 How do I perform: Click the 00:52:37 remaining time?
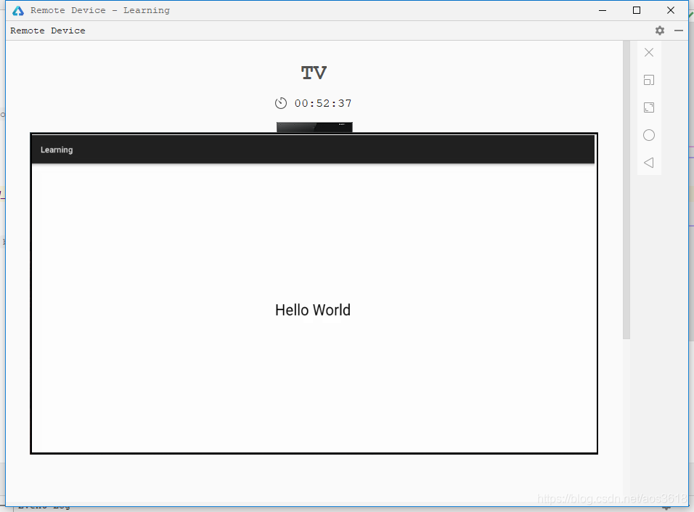[323, 103]
